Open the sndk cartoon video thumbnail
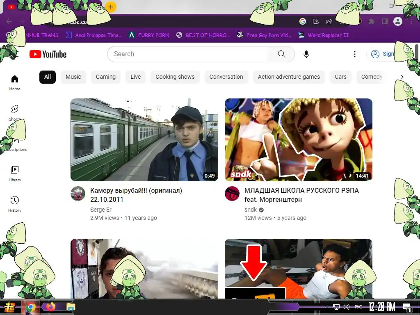The image size is (420, 315). (299, 140)
